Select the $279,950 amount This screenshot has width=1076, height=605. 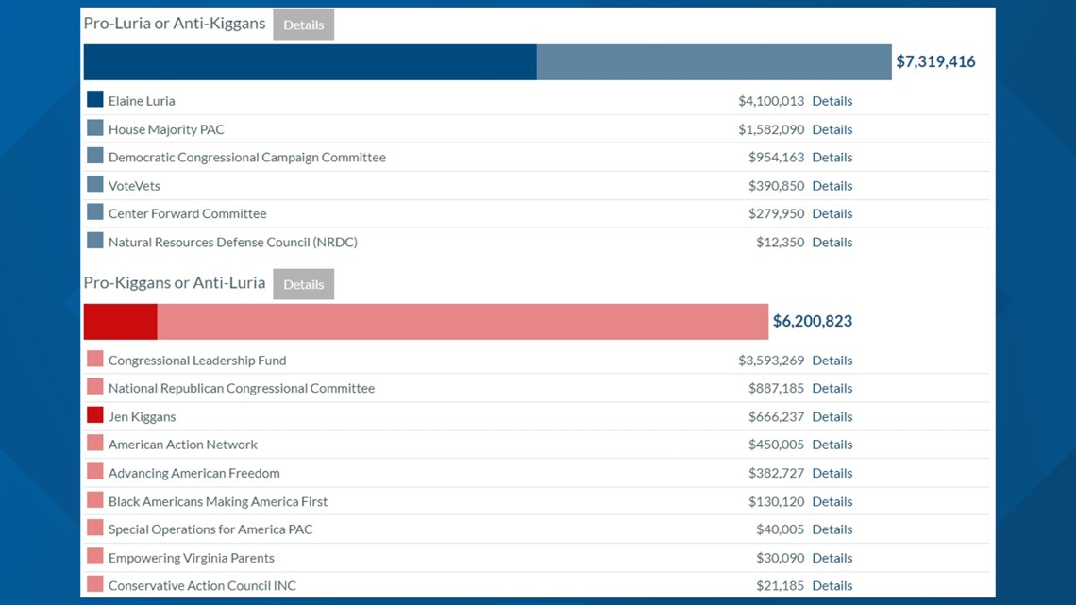point(776,213)
